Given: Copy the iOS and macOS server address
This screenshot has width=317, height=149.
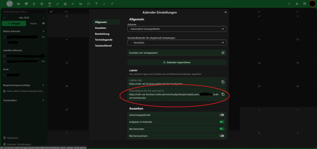Looking at the screenshot, I should (x=223, y=94).
